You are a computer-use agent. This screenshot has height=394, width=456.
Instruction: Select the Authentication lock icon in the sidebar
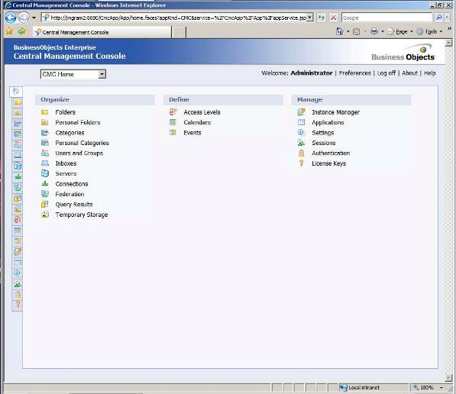[18, 295]
